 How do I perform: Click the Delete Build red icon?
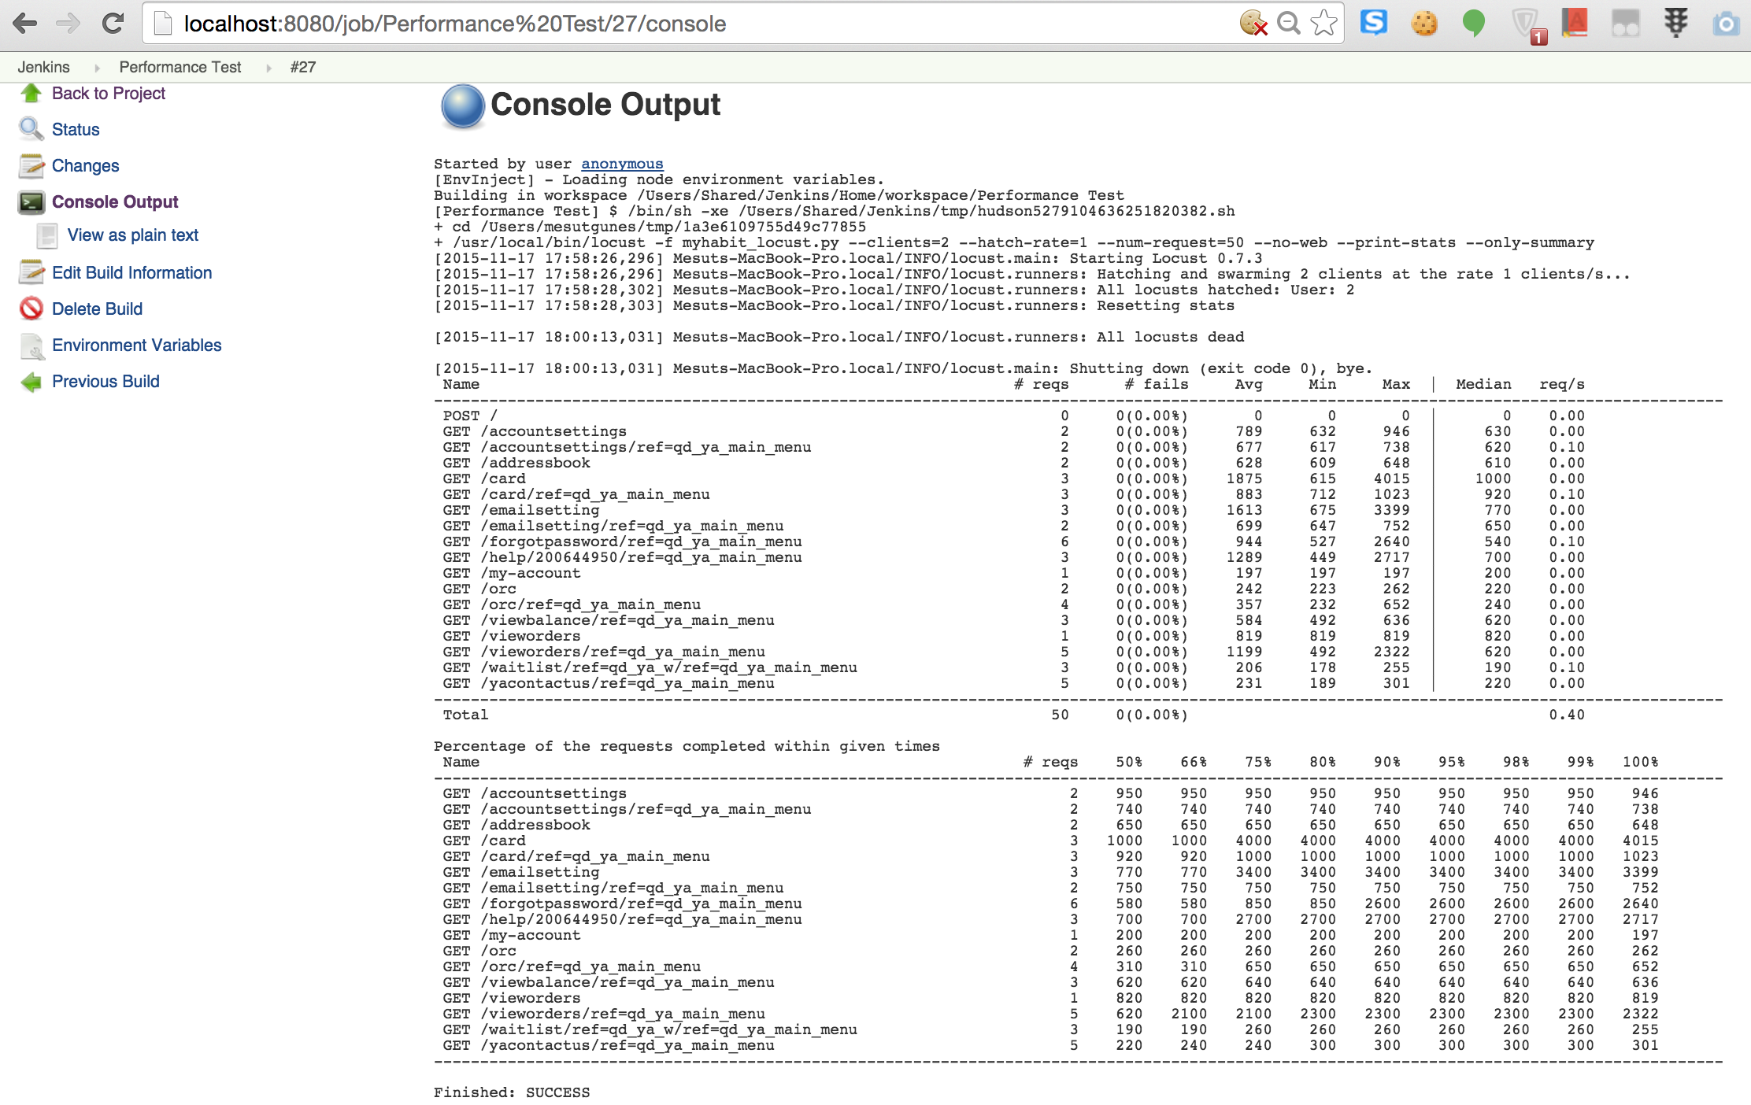pyautogui.click(x=31, y=309)
